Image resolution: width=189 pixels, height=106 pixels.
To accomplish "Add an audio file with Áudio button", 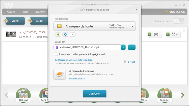I will (x=38, y=21).
